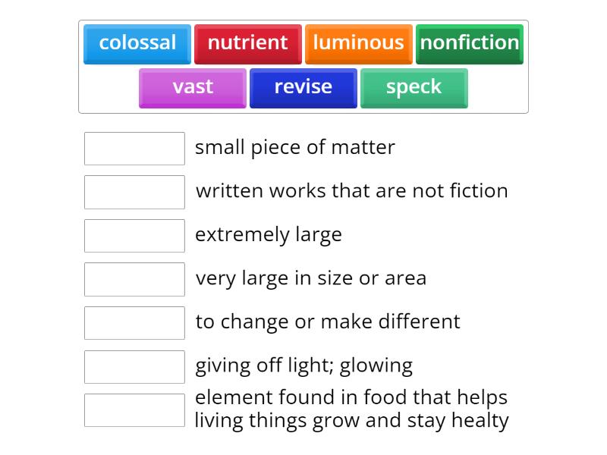Select the 'vast' word tile
The height and width of the screenshot is (455, 607).
point(192,87)
